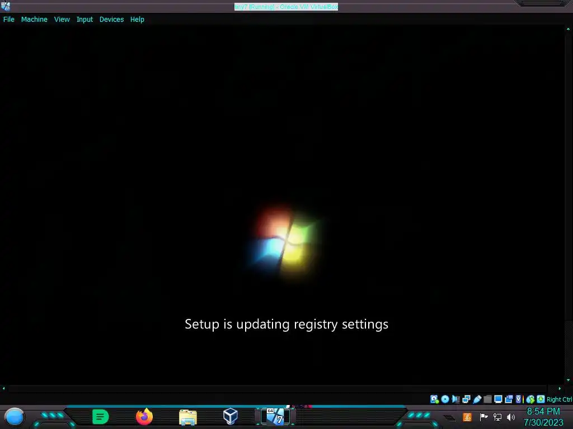Open File Explorer from the taskbar
The image size is (573, 429).
coord(188,417)
